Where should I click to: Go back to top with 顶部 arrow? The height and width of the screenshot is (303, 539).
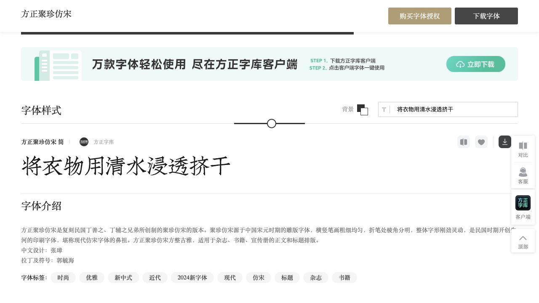[x=523, y=241]
